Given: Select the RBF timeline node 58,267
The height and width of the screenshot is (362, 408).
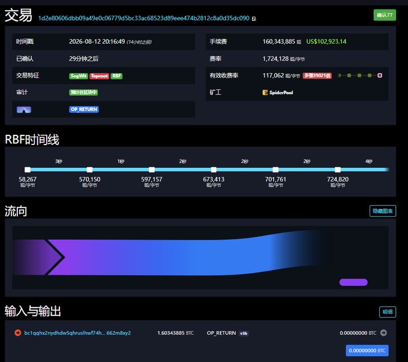Looking at the screenshot, I should pos(28,170).
